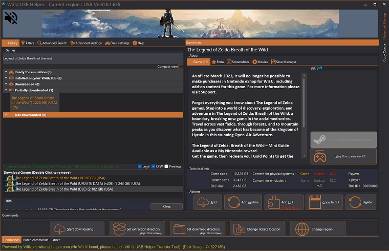Select the Zelda DLC queue entry
The image size is (389, 251).
(x=93, y=189)
